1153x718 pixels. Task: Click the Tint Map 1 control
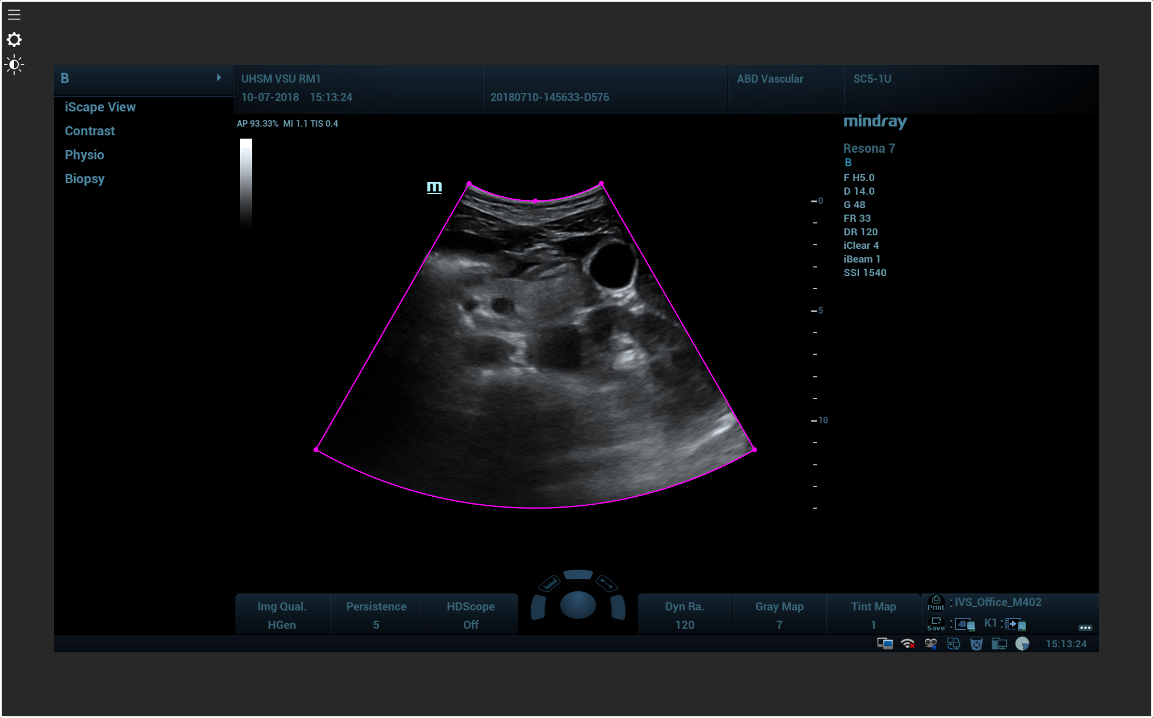874,615
